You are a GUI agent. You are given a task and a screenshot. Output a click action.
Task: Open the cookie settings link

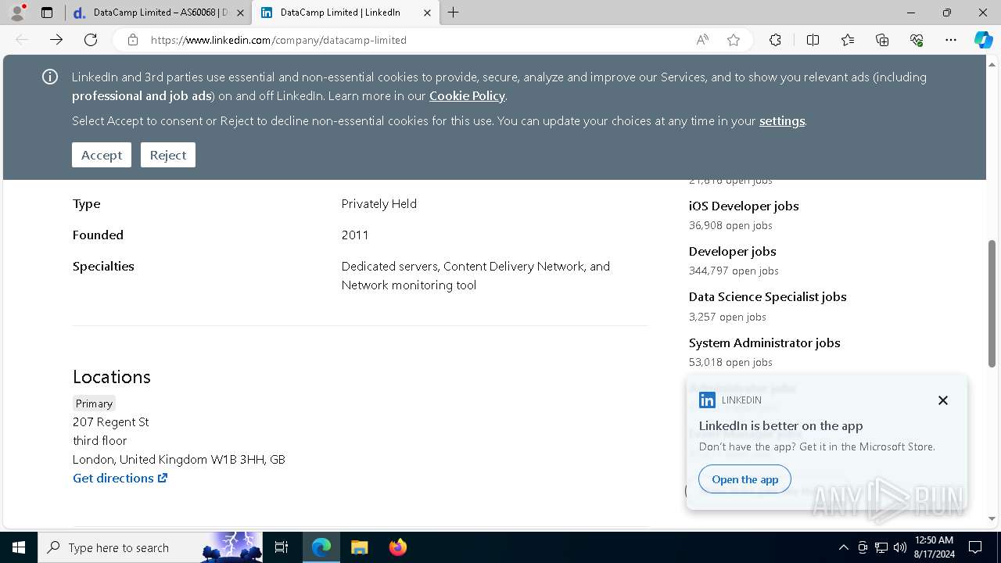[x=782, y=120]
